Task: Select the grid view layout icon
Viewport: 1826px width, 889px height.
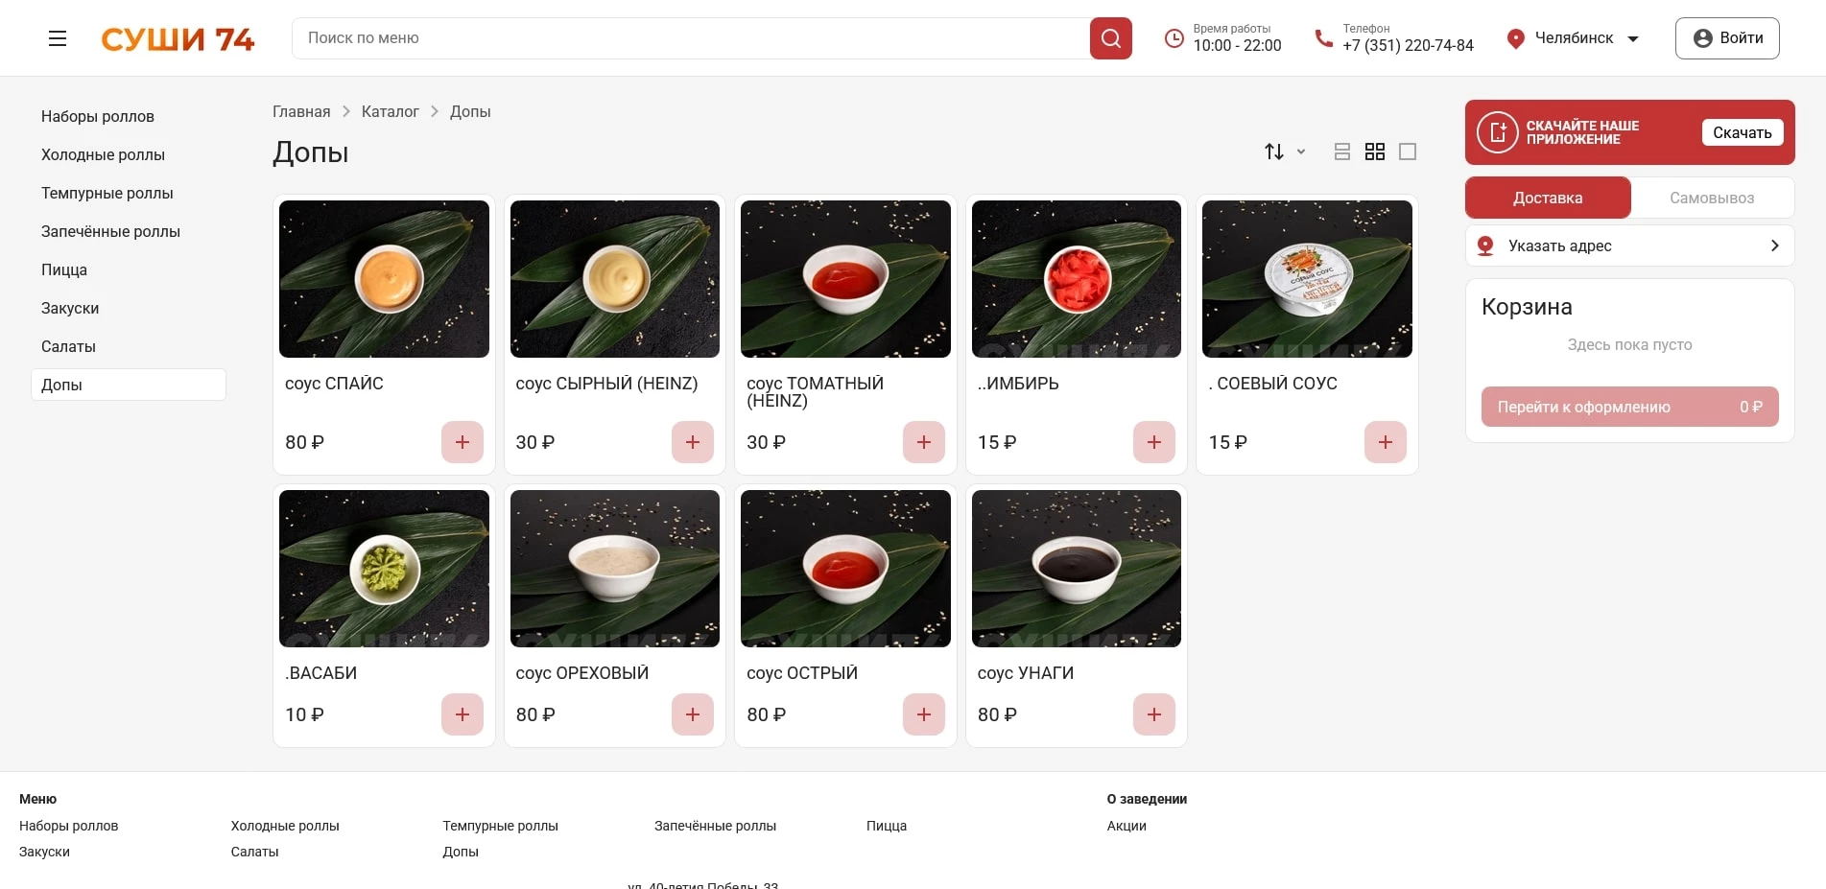Action: [x=1374, y=152]
